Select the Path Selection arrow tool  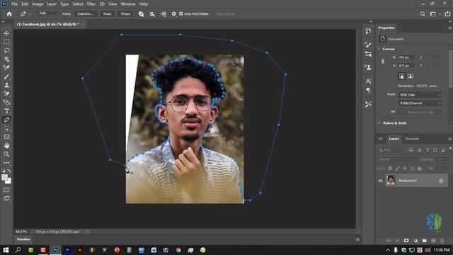click(6, 128)
